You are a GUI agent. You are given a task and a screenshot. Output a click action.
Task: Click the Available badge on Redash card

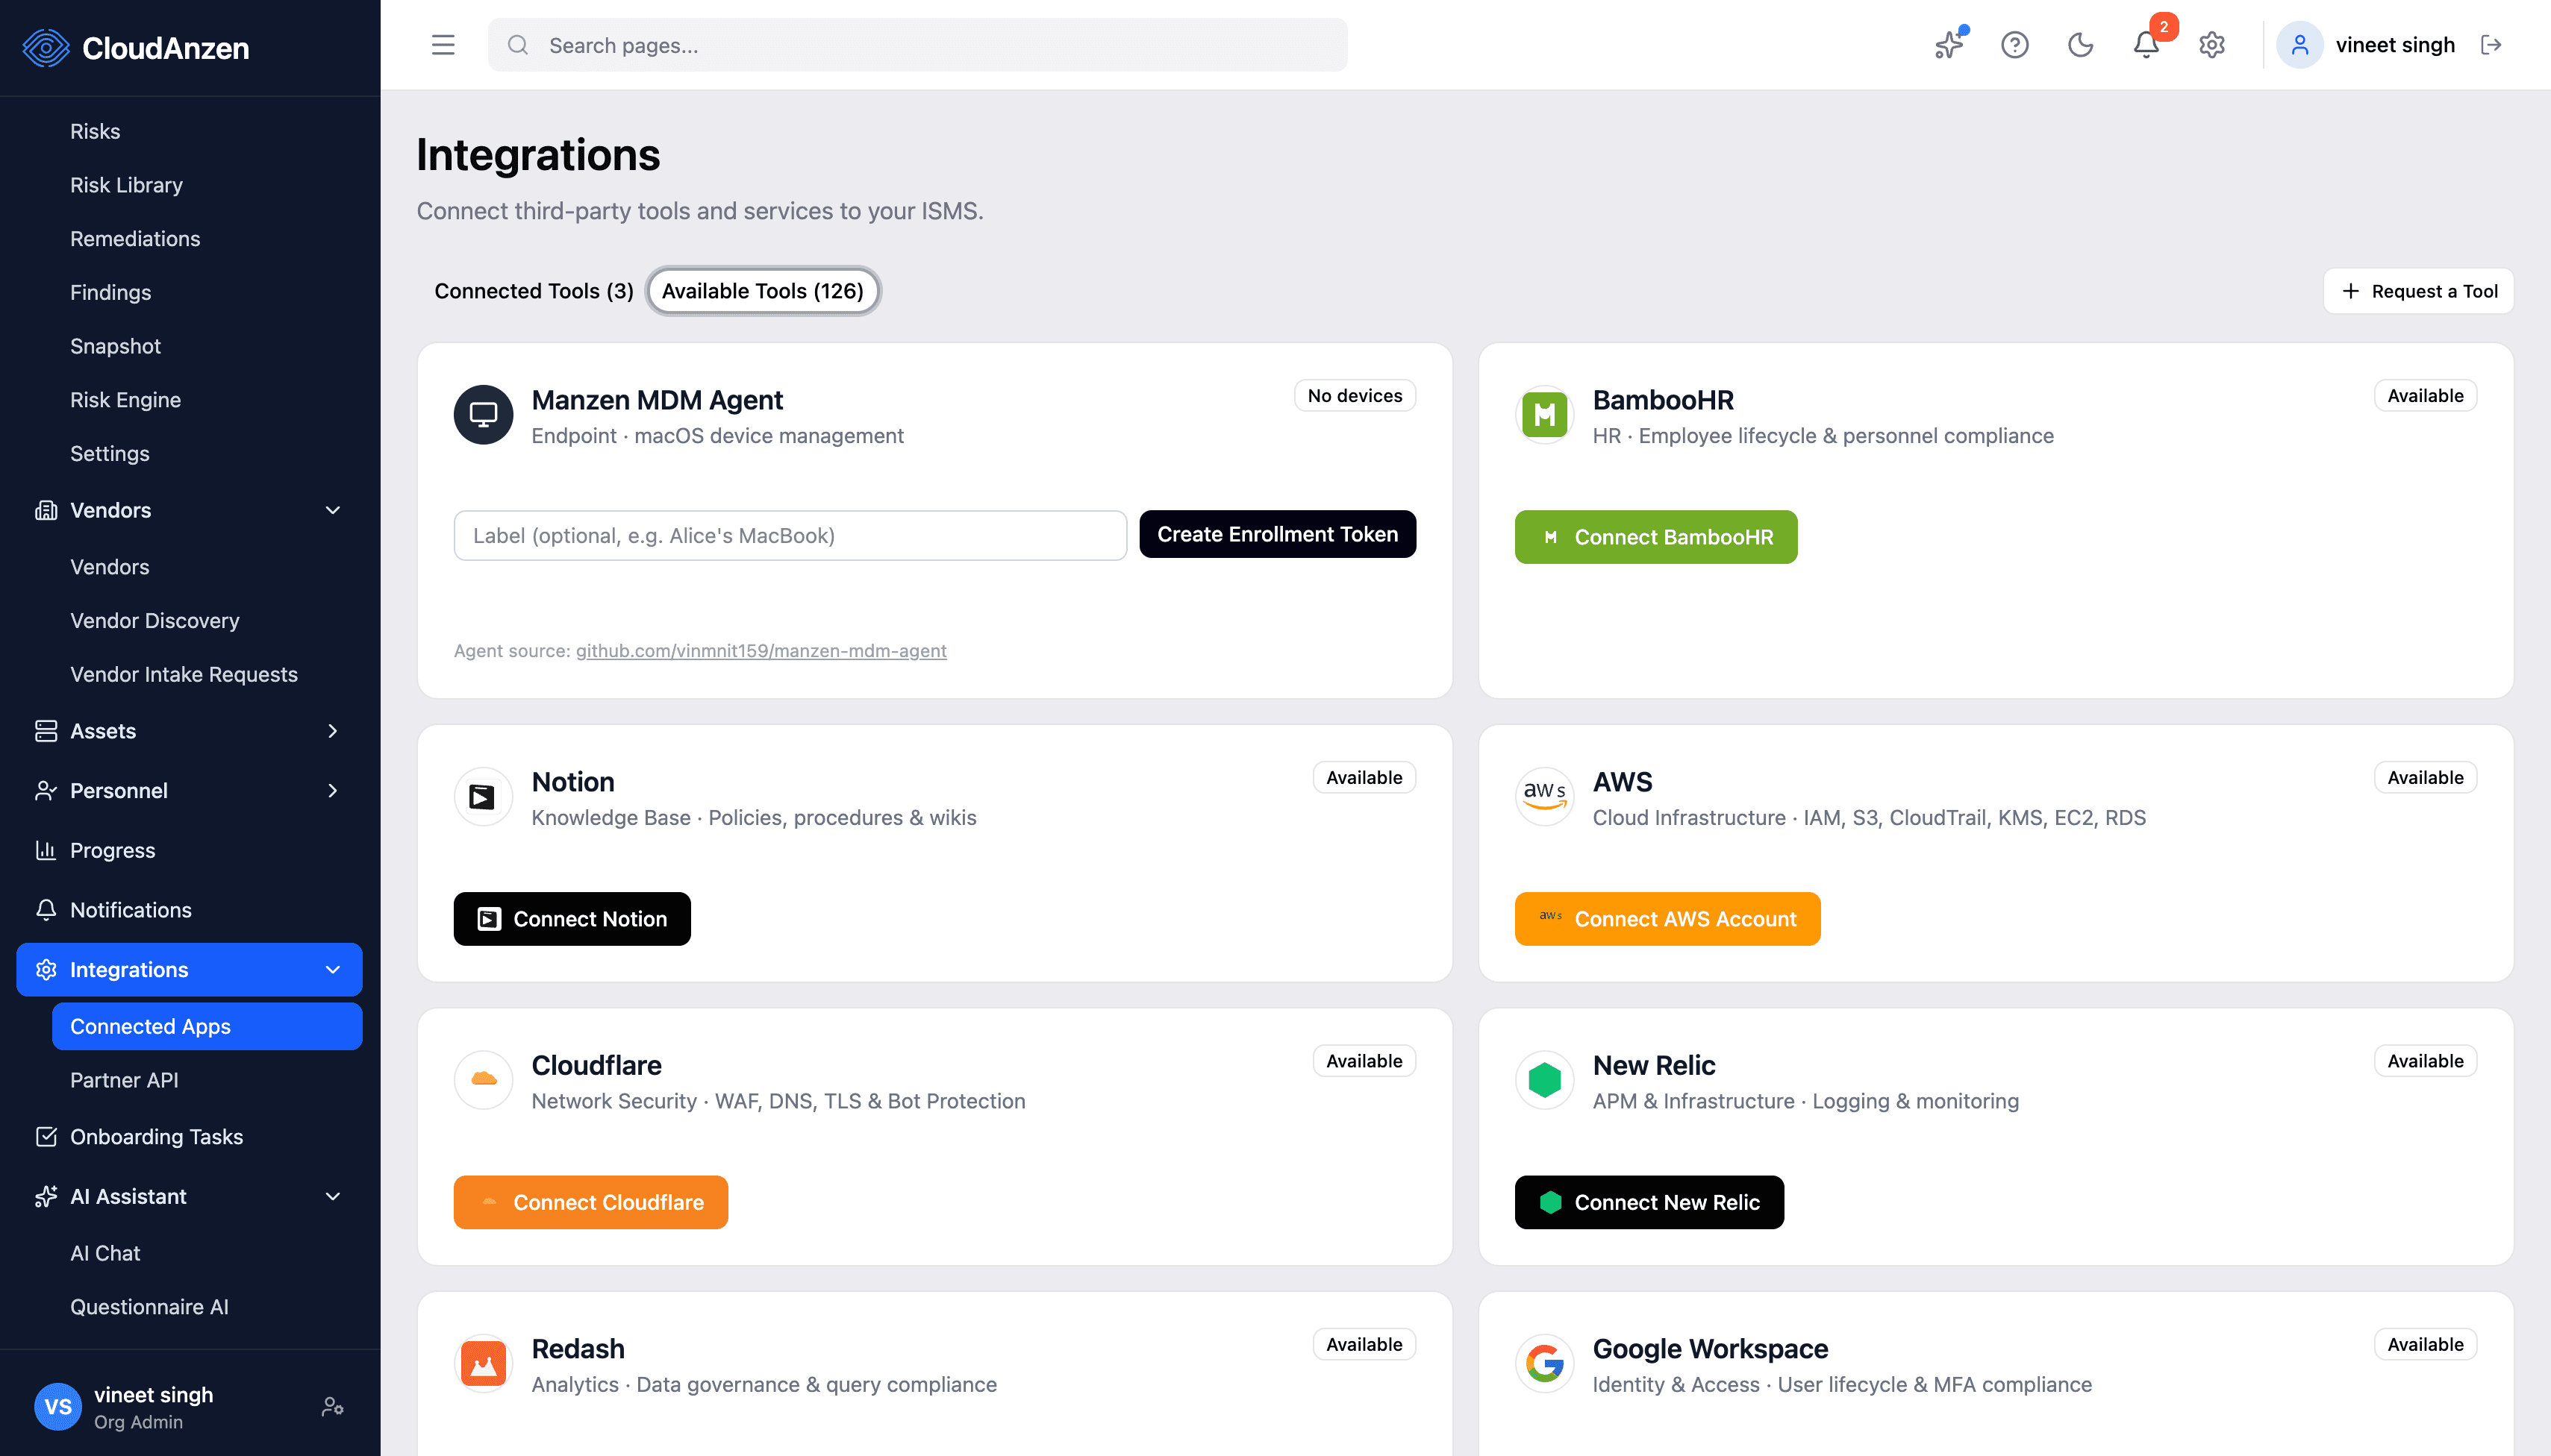(1364, 1345)
